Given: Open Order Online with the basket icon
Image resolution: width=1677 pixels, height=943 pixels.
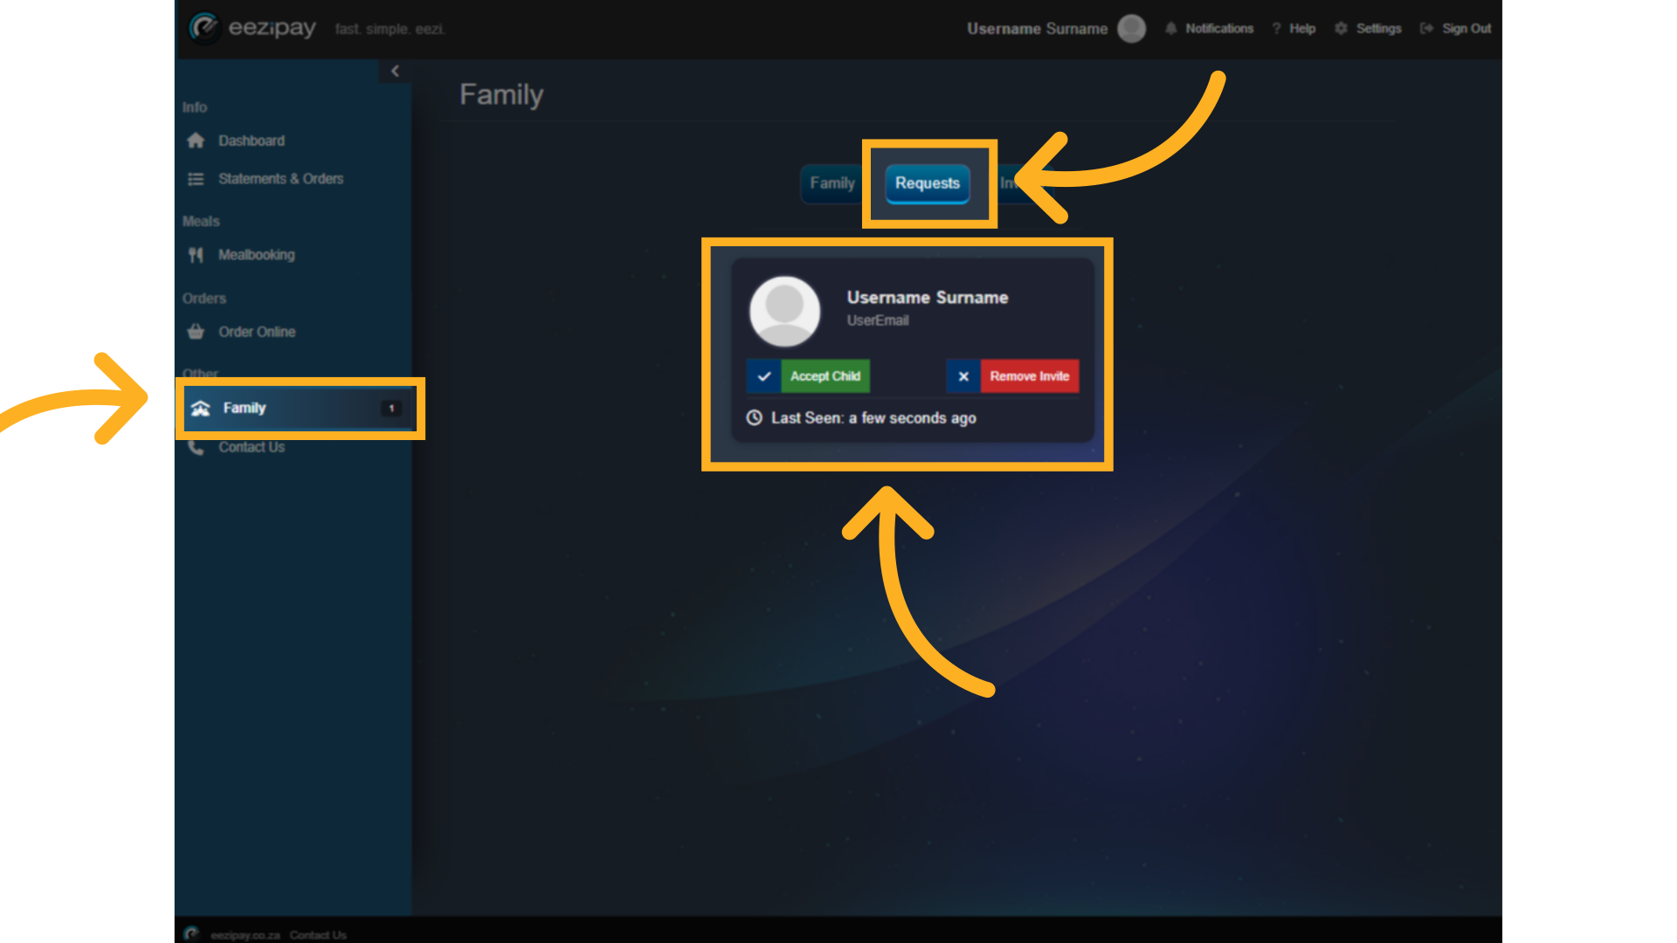Looking at the screenshot, I should click(x=197, y=332).
